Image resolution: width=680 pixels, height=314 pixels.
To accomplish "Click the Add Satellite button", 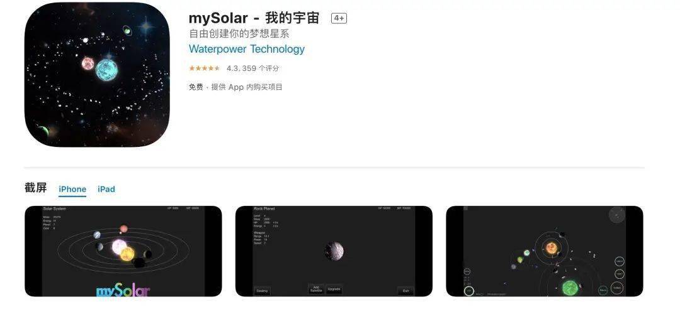I will pos(316,290).
